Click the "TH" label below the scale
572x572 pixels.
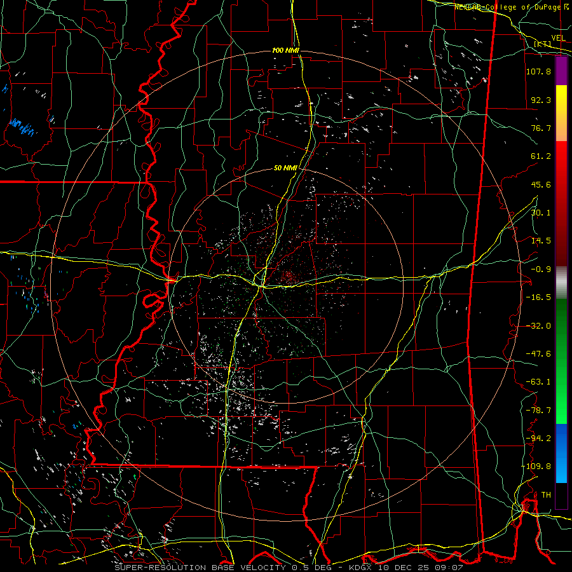point(546,495)
